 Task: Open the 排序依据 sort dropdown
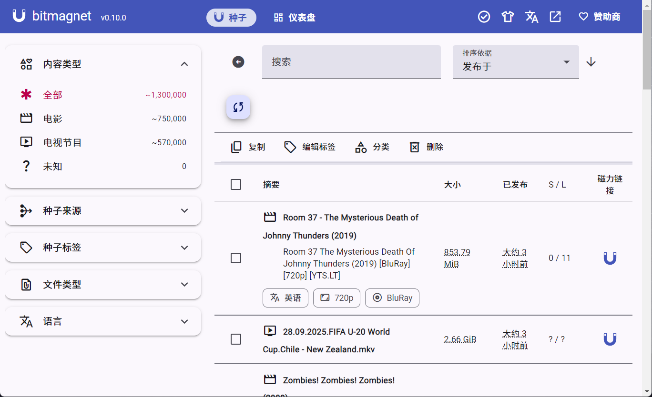point(516,62)
